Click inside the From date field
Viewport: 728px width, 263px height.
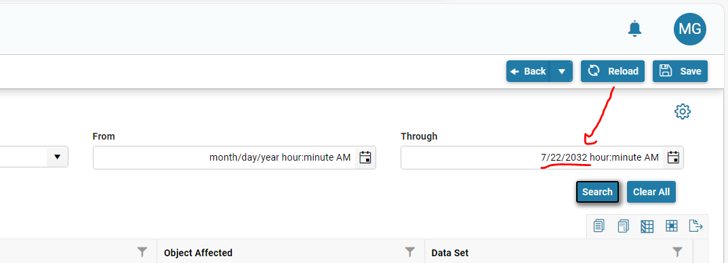coord(225,157)
